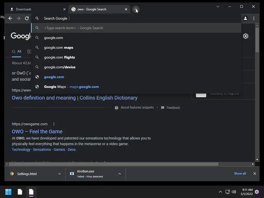Click the Technology sitelink
The height and width of the screenshot is (198, 264).
(x=21, y=150)
